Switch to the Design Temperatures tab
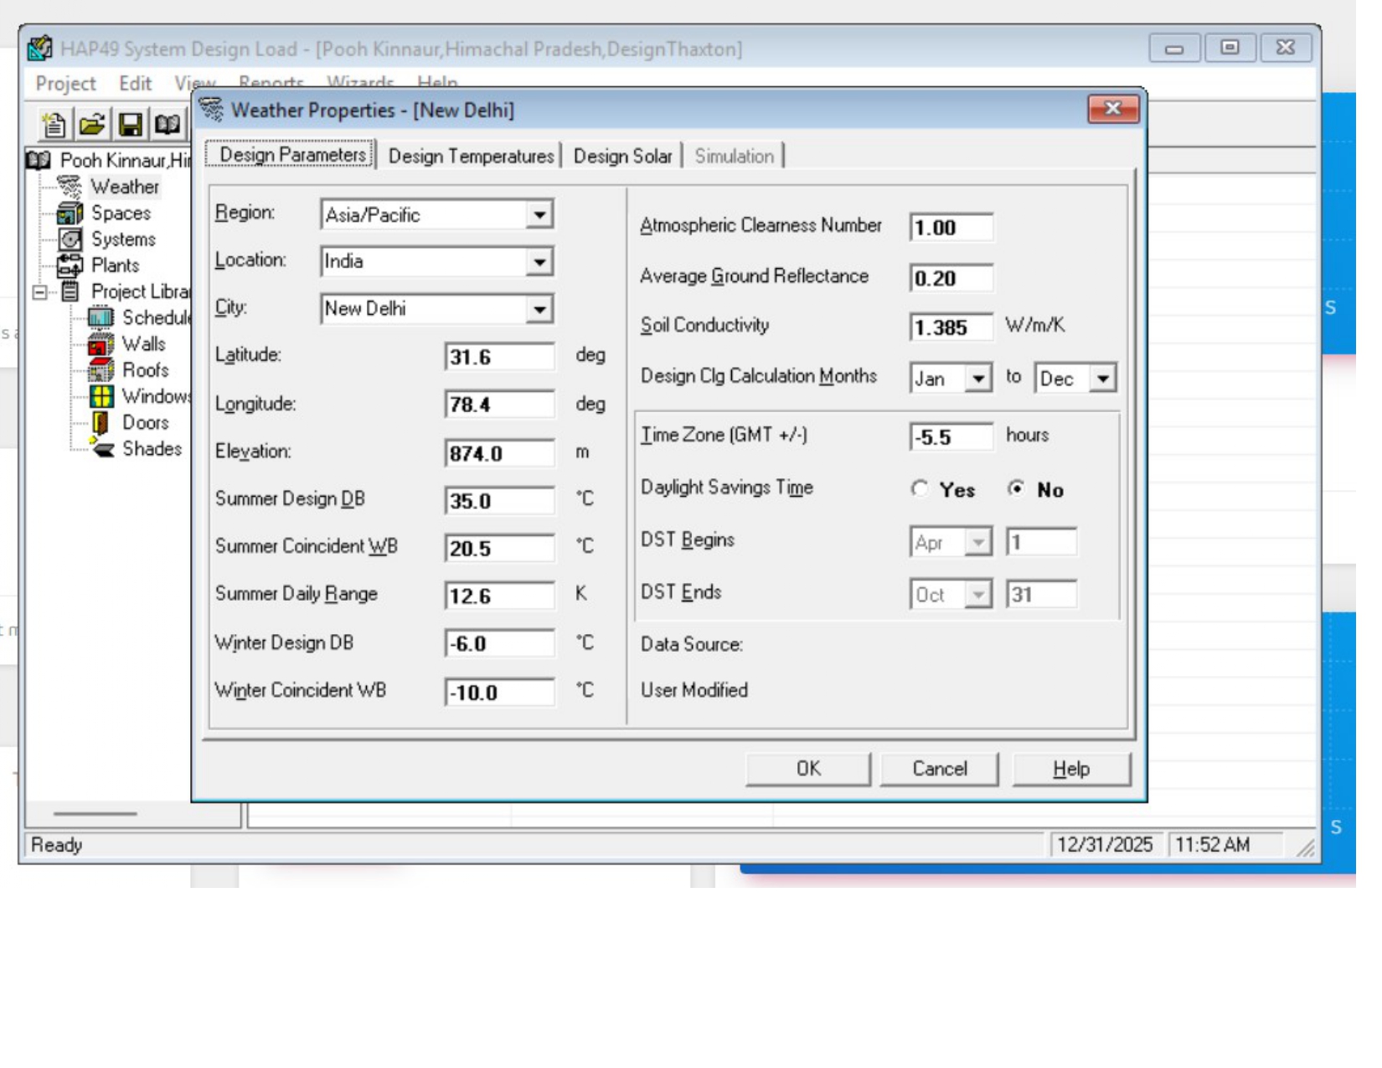This screenshot has height=1068, width=1382. [471, 157]
